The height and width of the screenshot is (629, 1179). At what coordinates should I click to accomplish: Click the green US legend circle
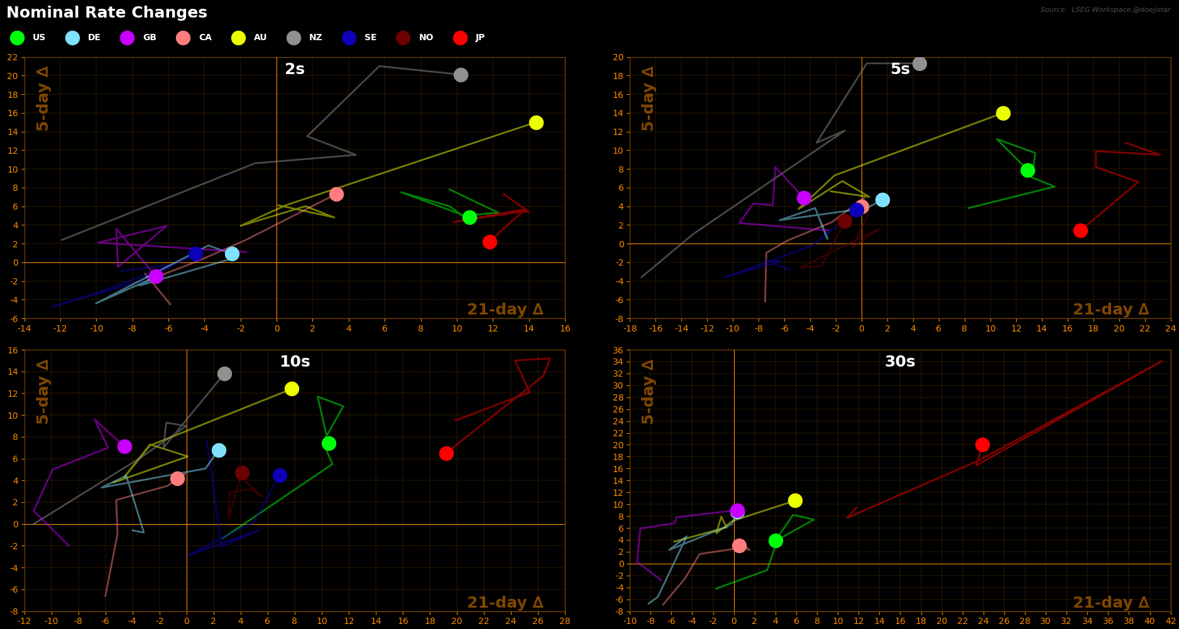pos(17,38)
